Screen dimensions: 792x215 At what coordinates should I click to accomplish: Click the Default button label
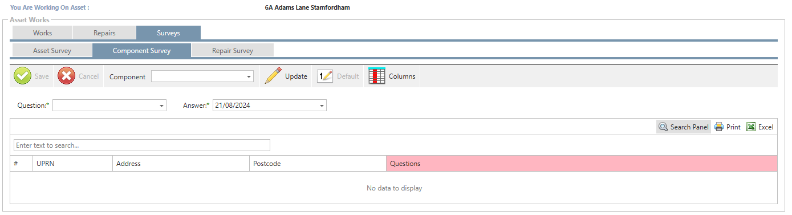(348, 76)
